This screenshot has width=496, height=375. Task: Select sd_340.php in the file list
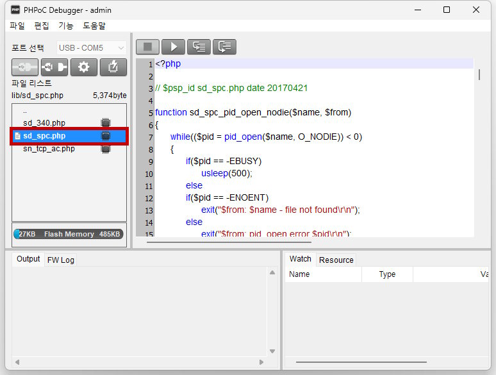coord(44,123)
